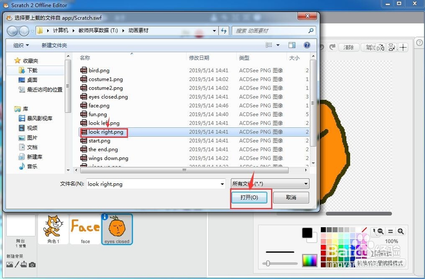Click the arrow after 教师共享数据 (T:) in the path
The width and height of the screenshot is (425, 279).
pyautogui.click(x=123, y=31)
